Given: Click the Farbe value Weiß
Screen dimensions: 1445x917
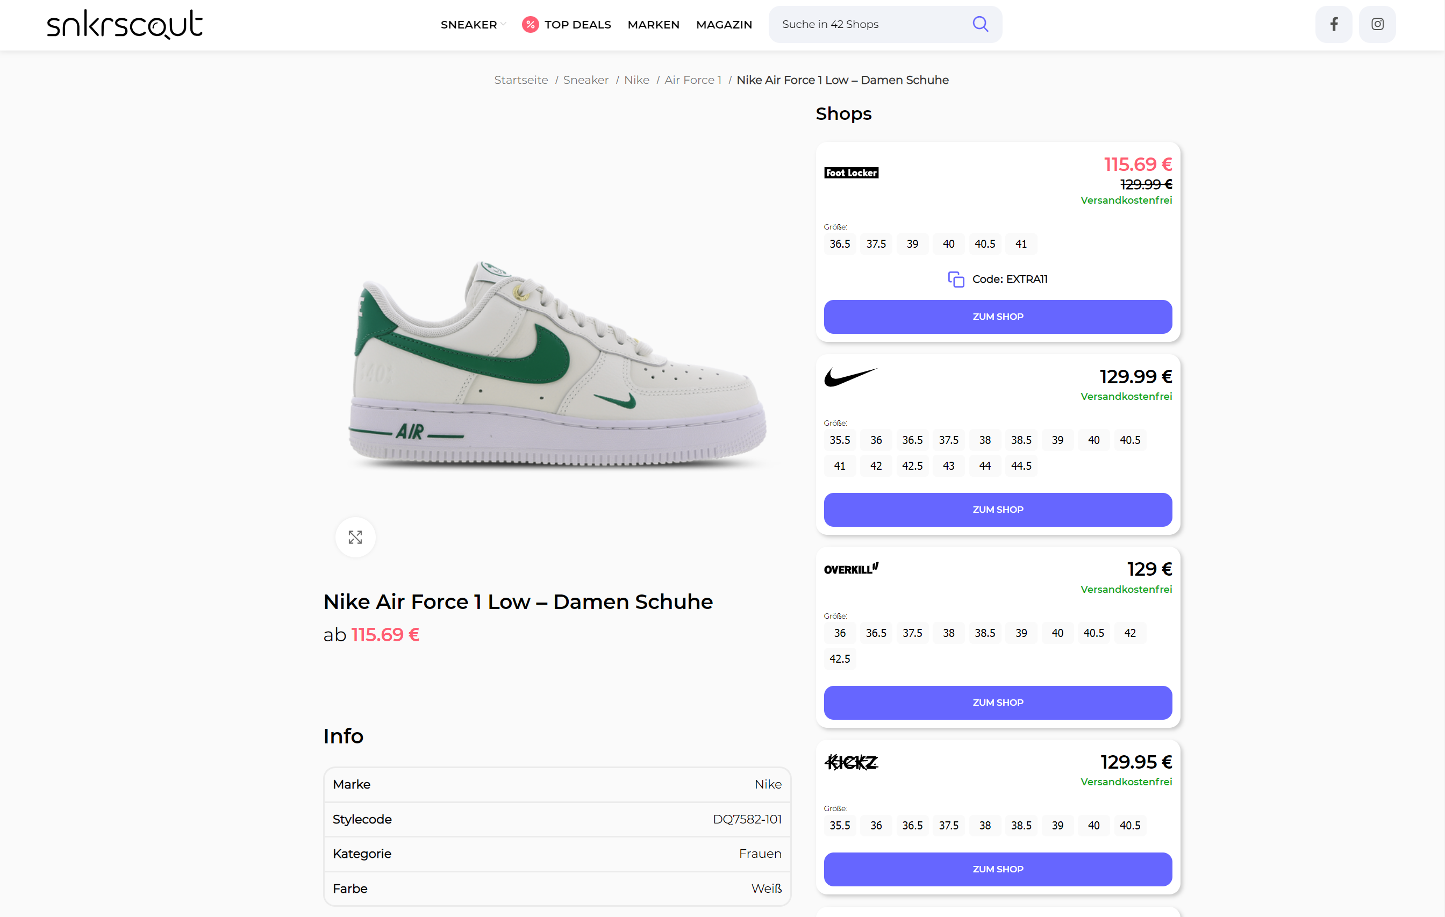Looking at the screenshot, I should coord(766,888).
